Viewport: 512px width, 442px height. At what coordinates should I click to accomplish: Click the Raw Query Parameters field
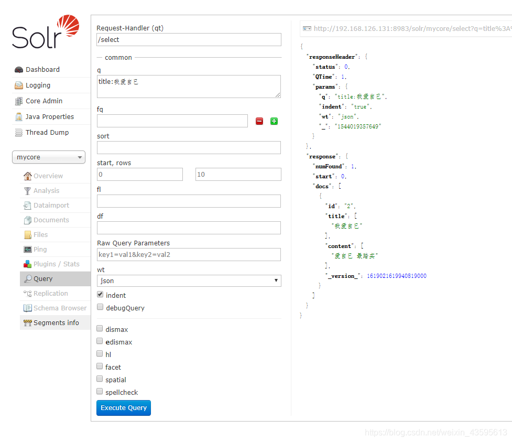189,254
